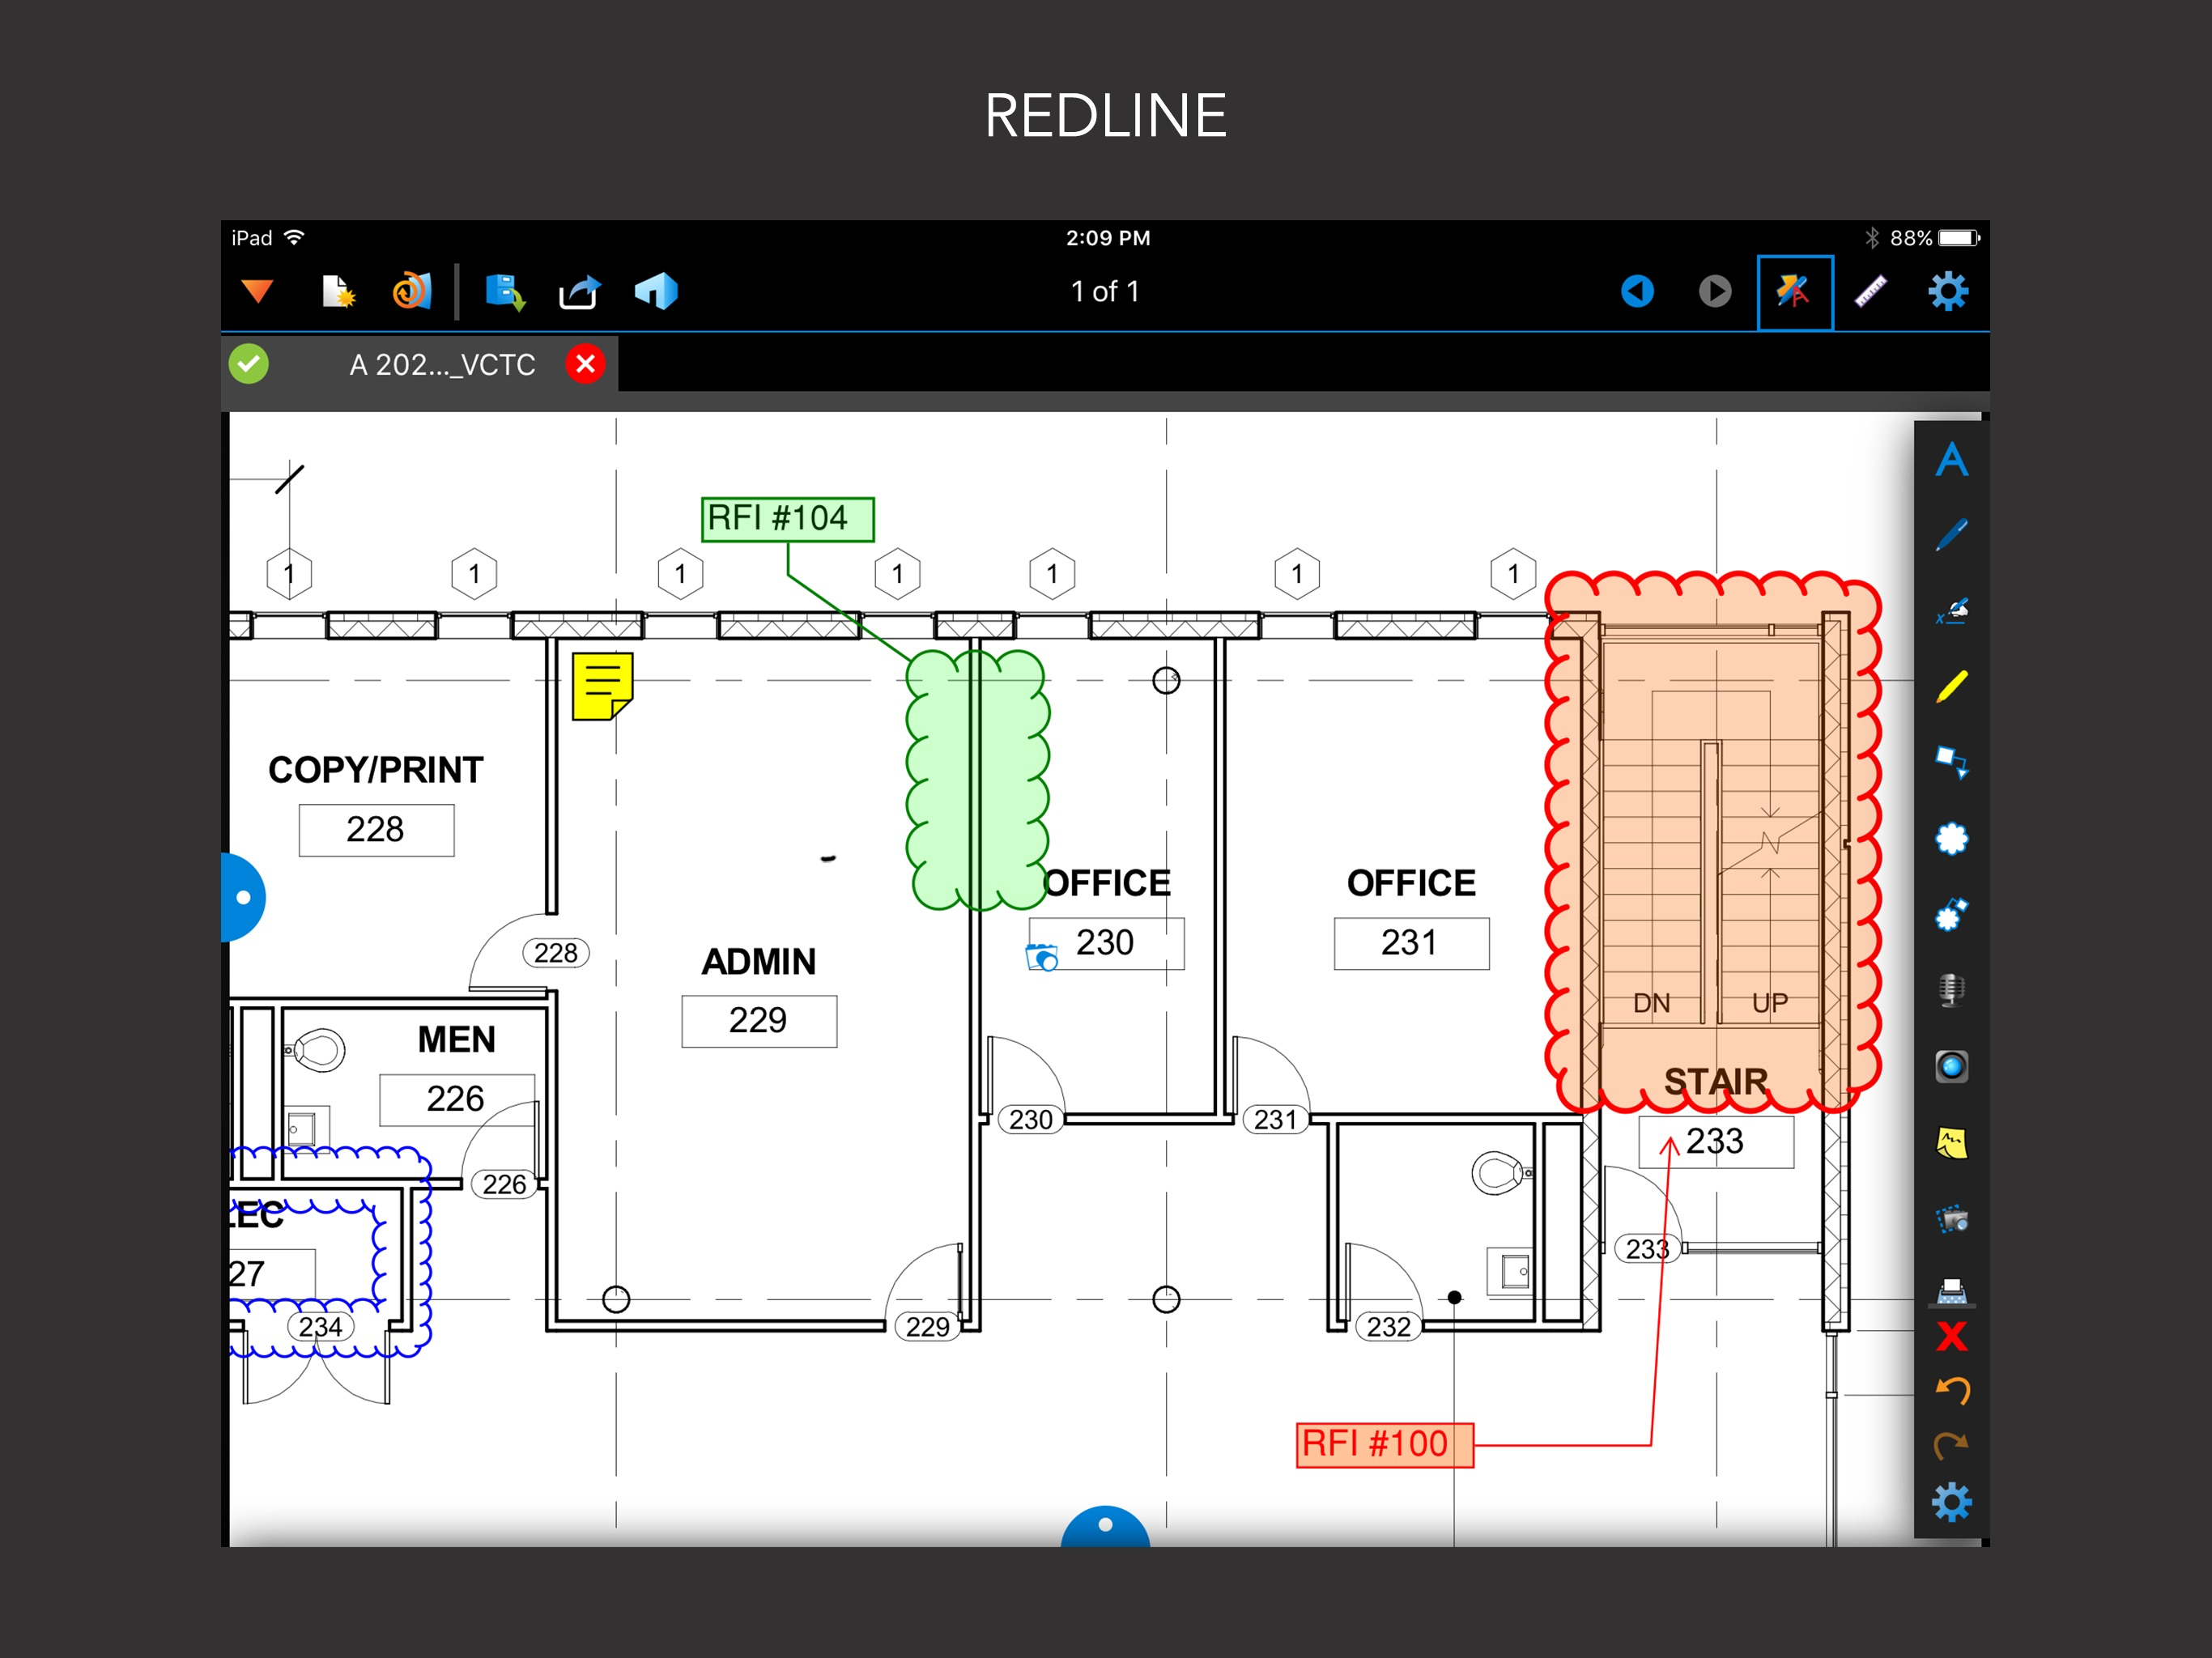This screenshot has width=2212, height=1658.
Task: Toggle the ruler measurement tool
Action: [1870, 292]
